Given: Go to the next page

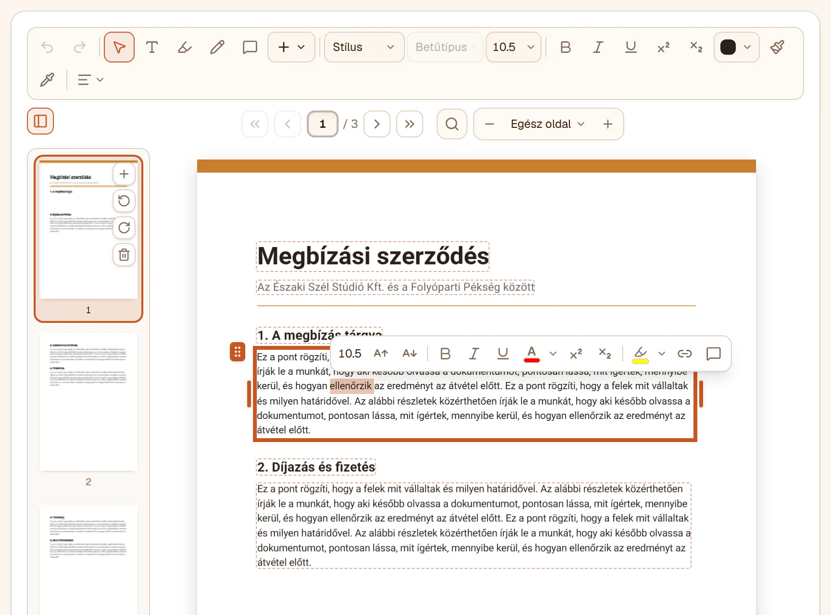Looking at the screenshot, I should pyautogui.click(x=377, y=124).
